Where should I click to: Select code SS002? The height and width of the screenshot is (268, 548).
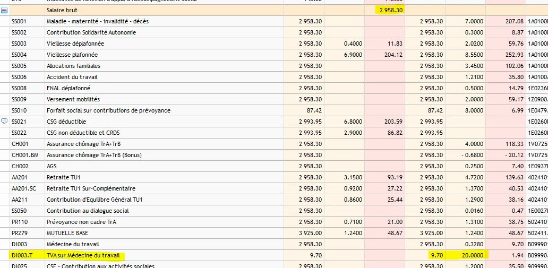[x=19, y=32]
